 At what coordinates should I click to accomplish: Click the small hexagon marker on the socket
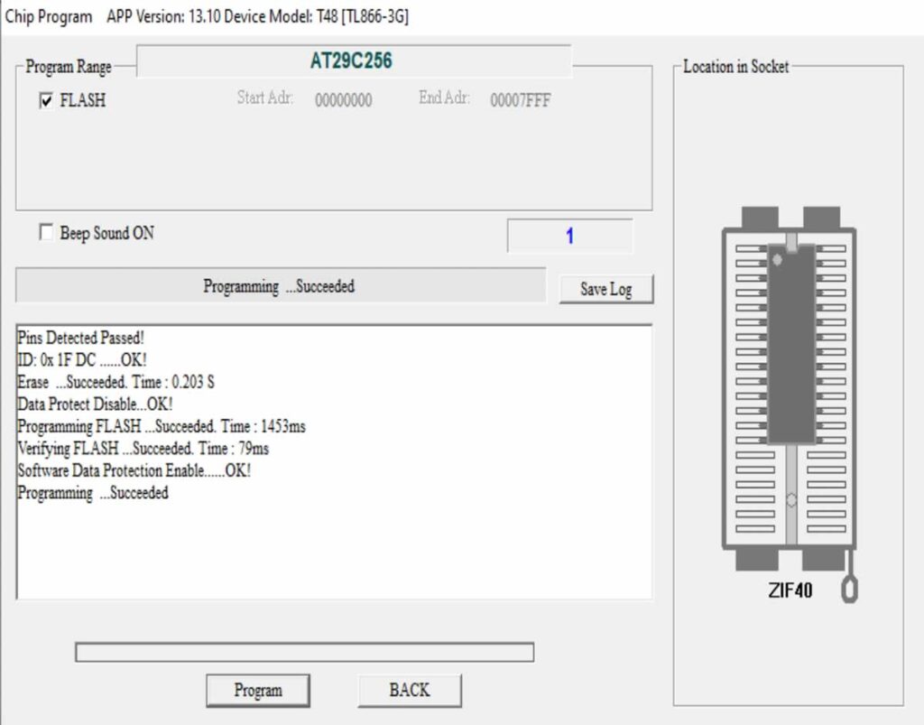click(790, 499)
